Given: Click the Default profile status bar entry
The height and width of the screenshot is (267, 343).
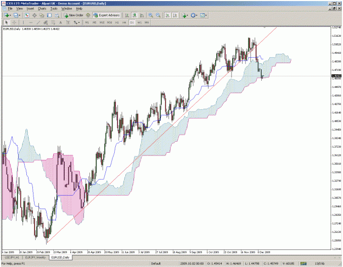Looking at the screenshot, I should [156, 264].
